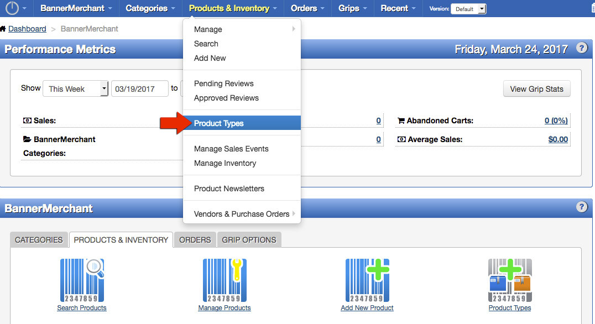Choose Manage Inventory menu entry
Screen dimensions: 595x324
[x=225, y=163]
